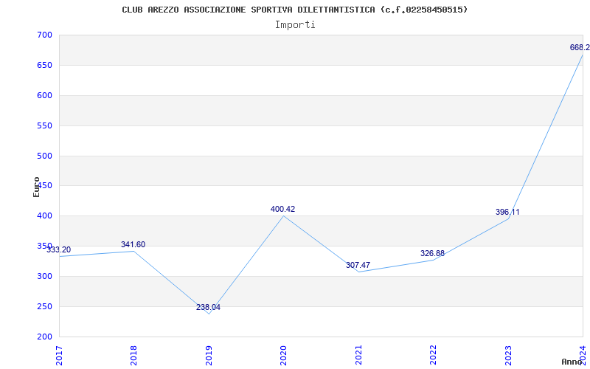Click the Euro y-axis label
590x369 pixels.
click(36, 187)
